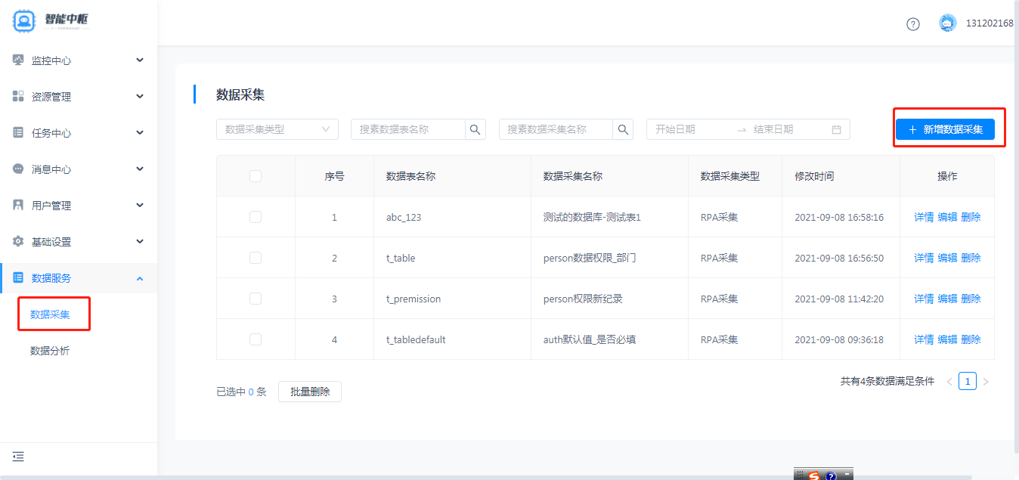The image size is (1019, 480).
Task: Click the calendar icon in date range
Action: click(836, 129)
